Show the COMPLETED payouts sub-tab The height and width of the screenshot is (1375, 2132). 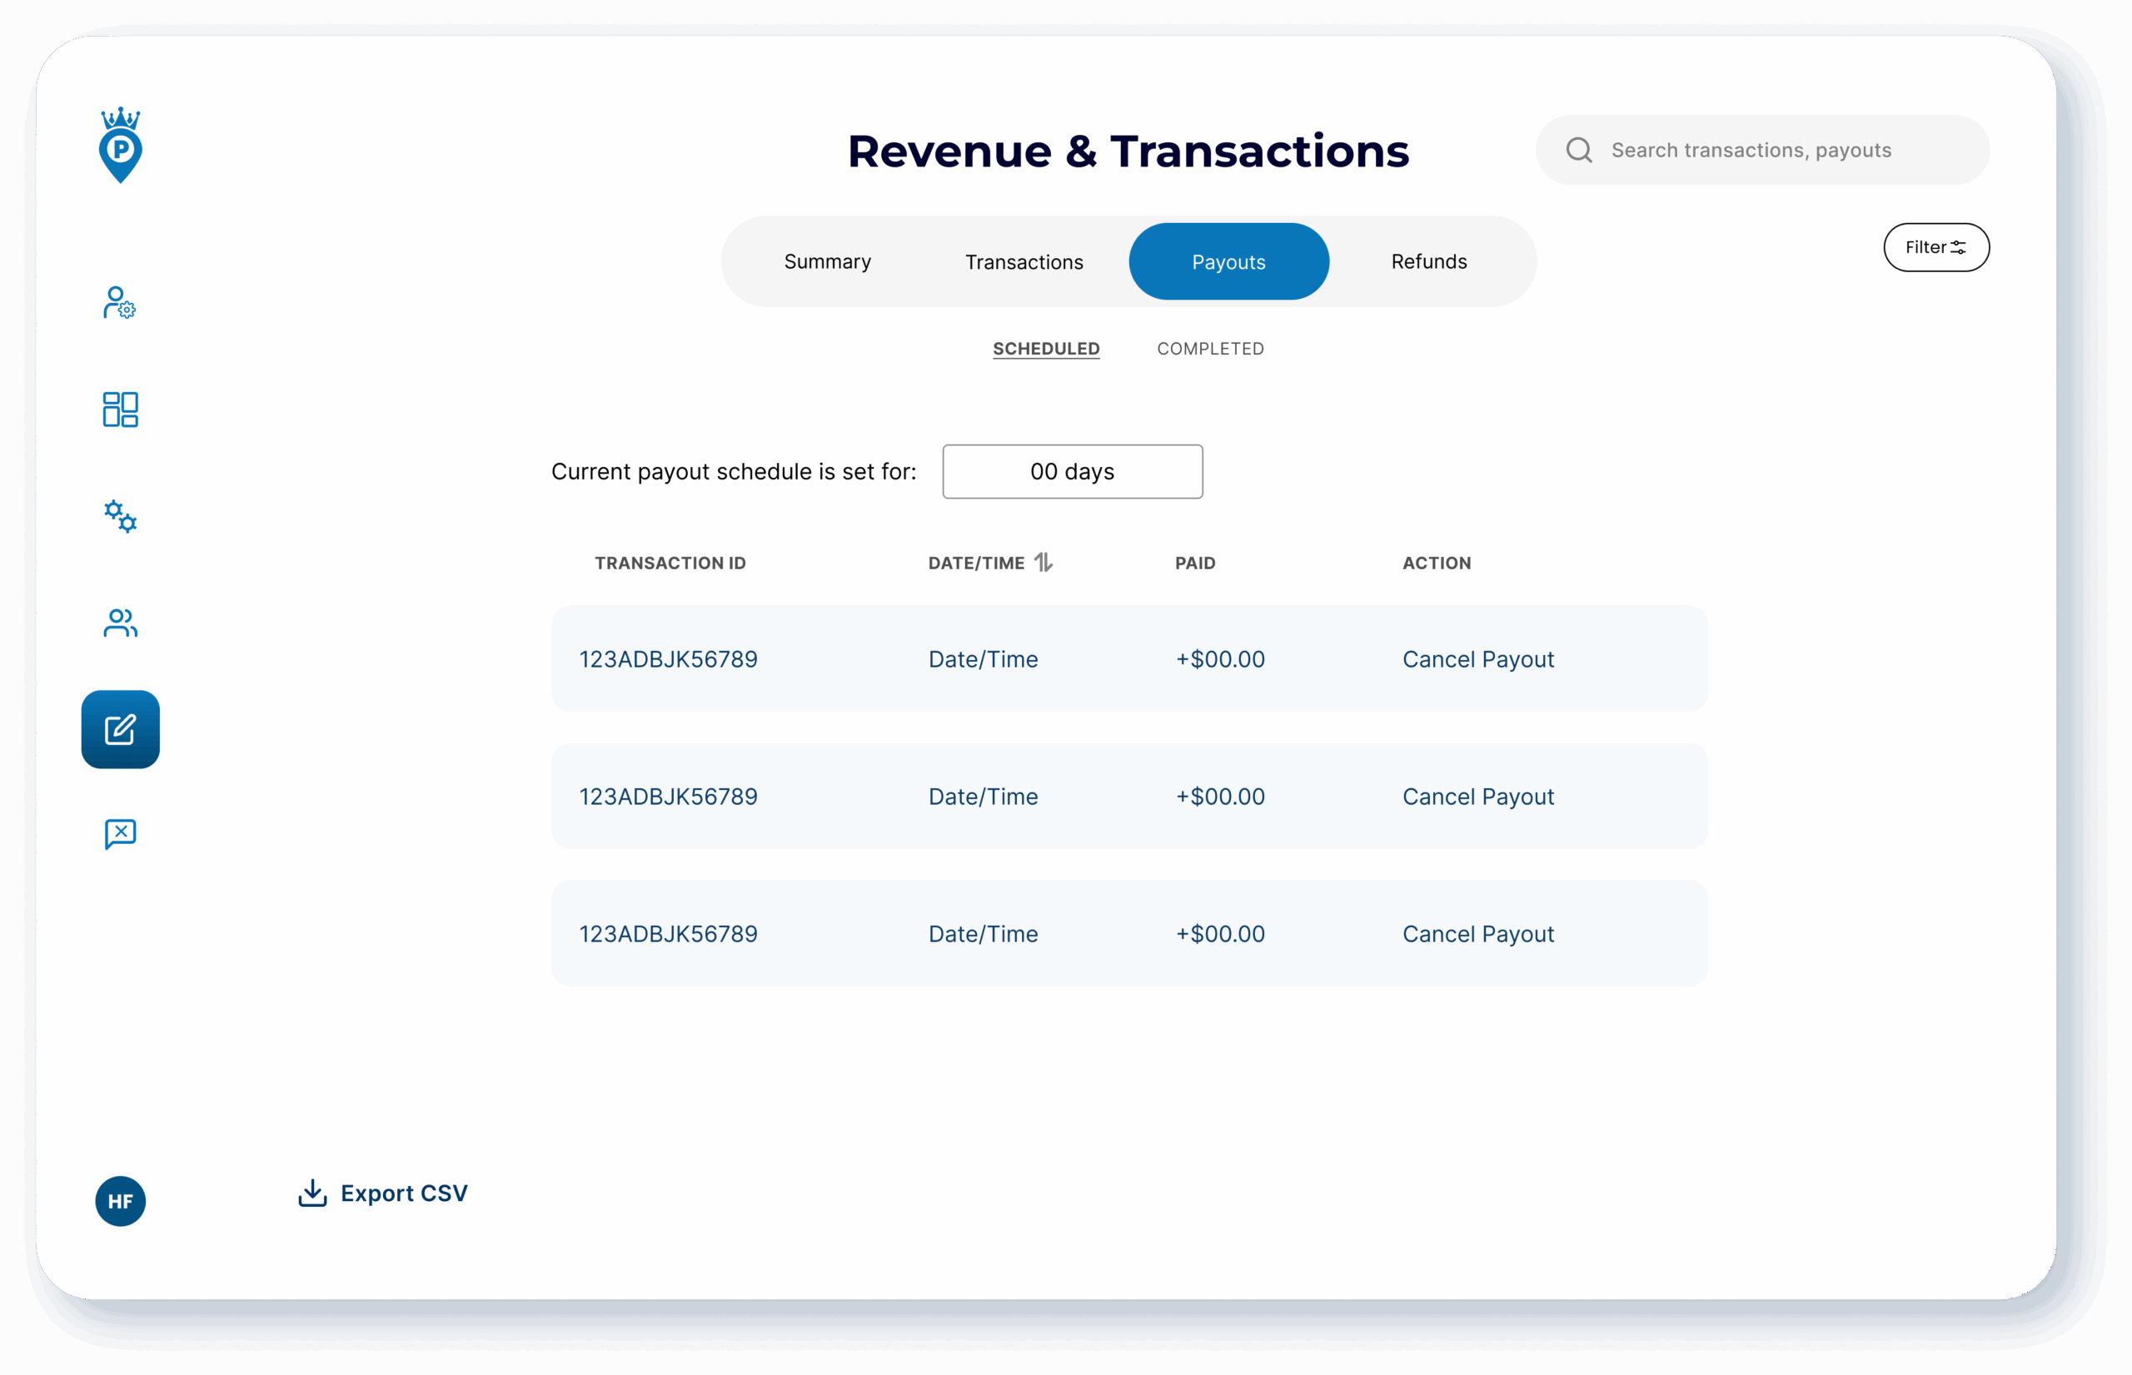[1209, 349]
